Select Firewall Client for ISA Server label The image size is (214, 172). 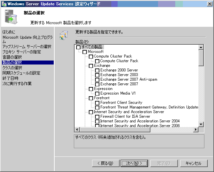(x=125, y=116)
